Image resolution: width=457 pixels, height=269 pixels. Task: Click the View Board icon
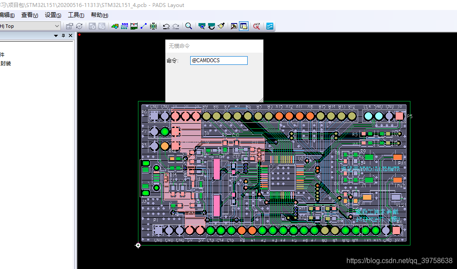tap(202, 26)
